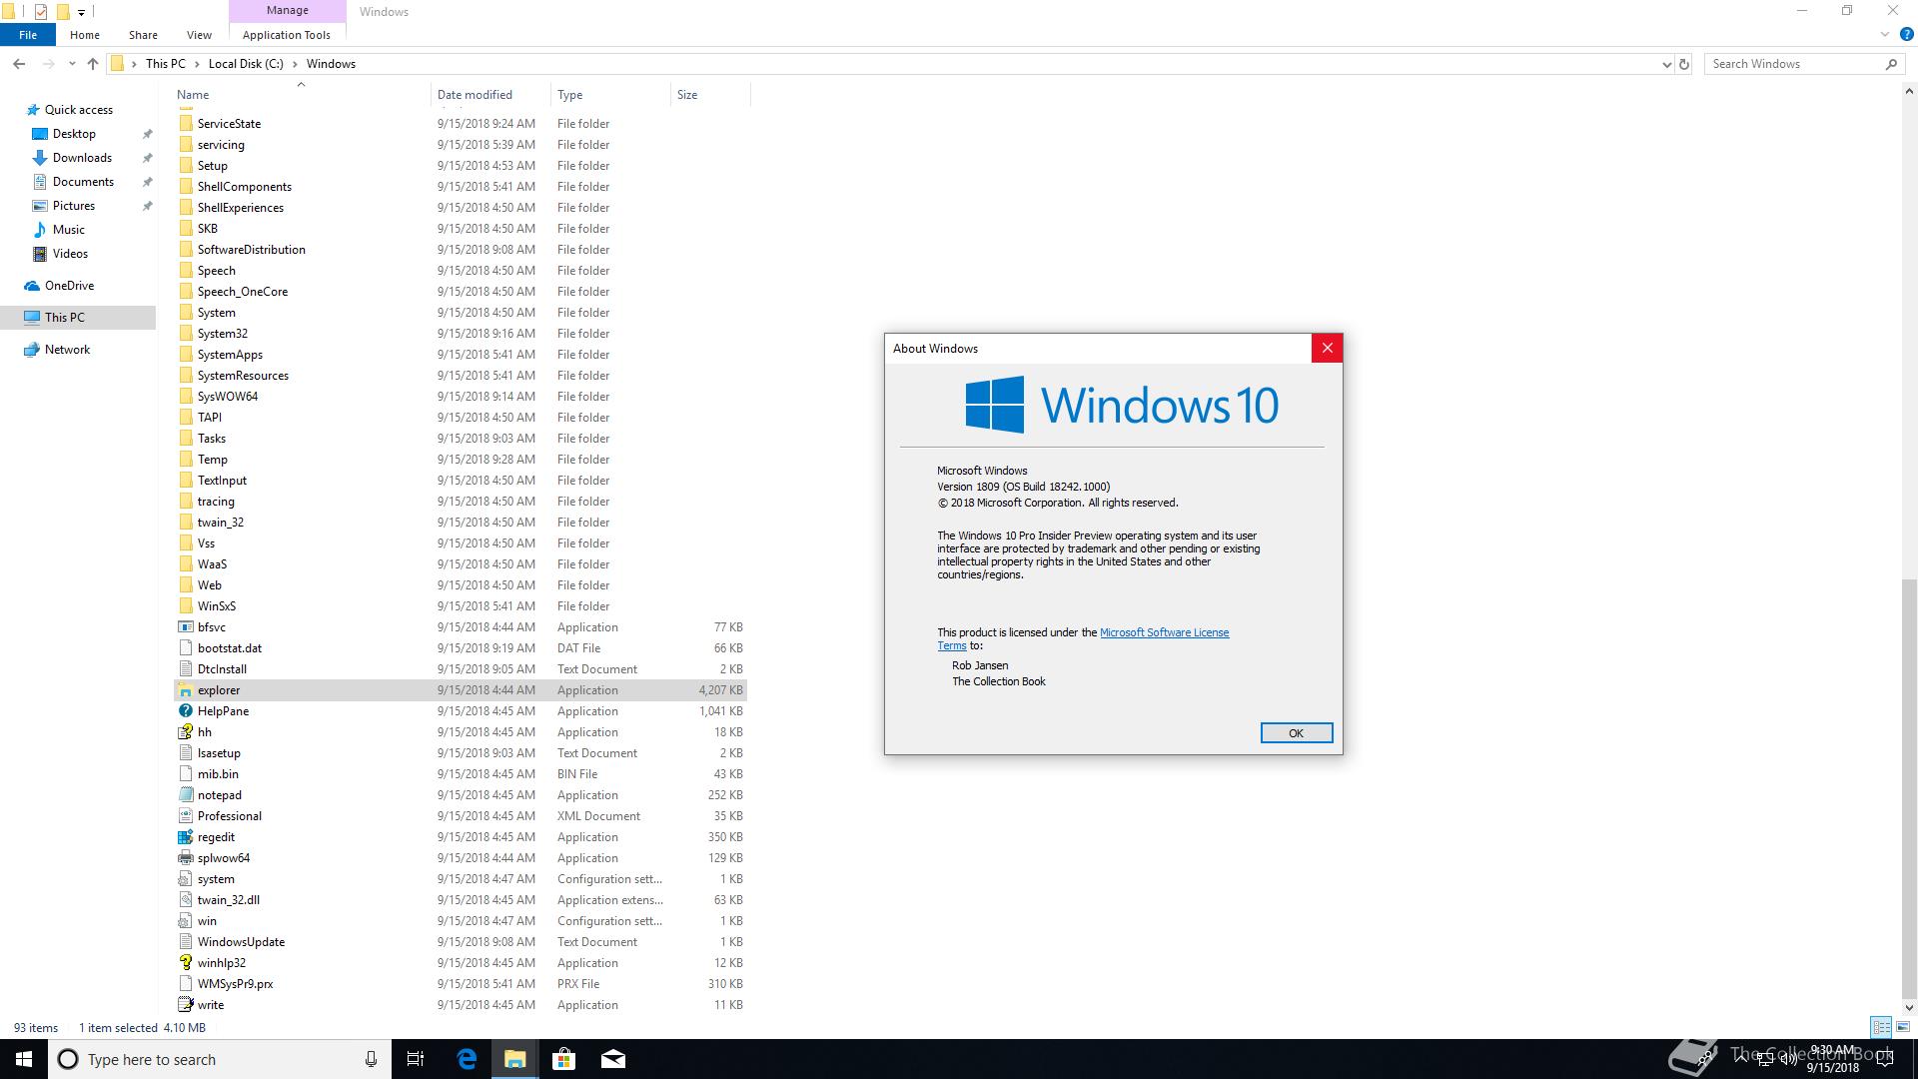
Task: Click the Manage contextual tab
Action: [288, 11]
